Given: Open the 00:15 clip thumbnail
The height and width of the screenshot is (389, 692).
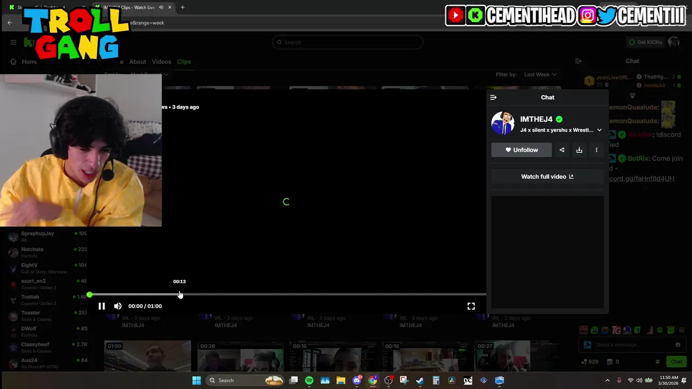Looking at the screenshot, I should pos(332,356).
